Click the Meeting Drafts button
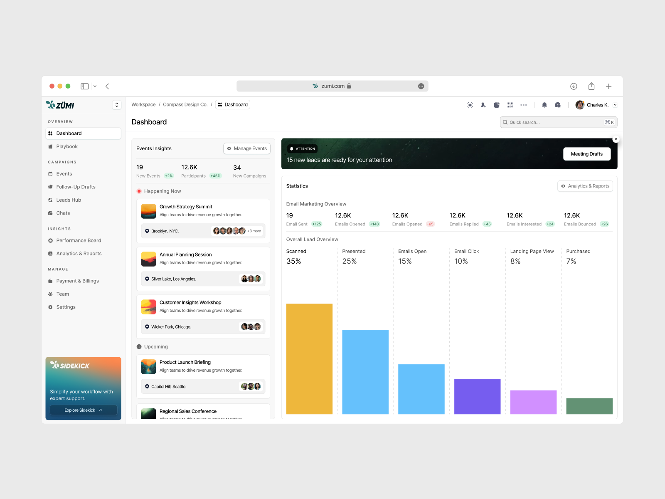 coord(586,154)
